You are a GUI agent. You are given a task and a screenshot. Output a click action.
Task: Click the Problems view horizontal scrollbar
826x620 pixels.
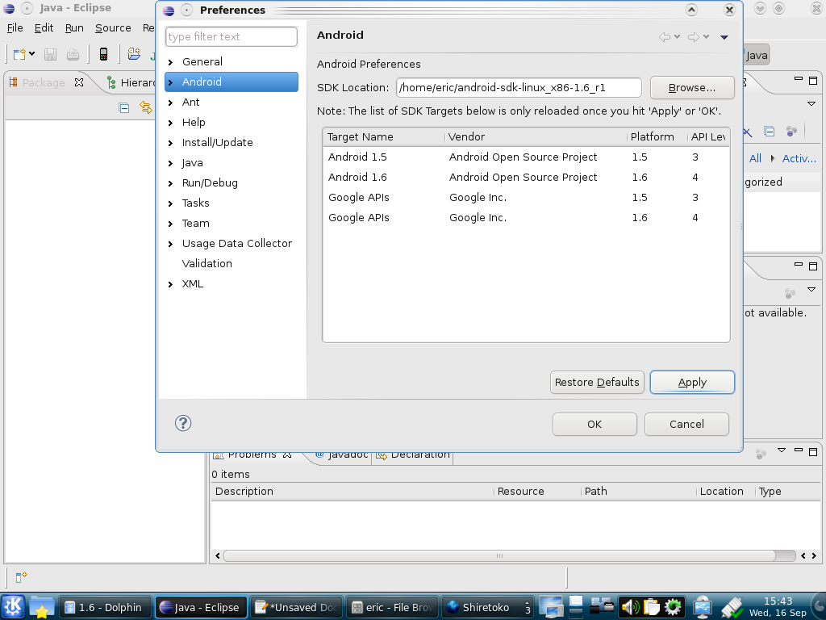click(499, 555)
